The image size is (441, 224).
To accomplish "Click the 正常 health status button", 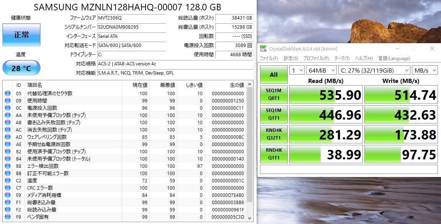I will [x=21, y=35].
